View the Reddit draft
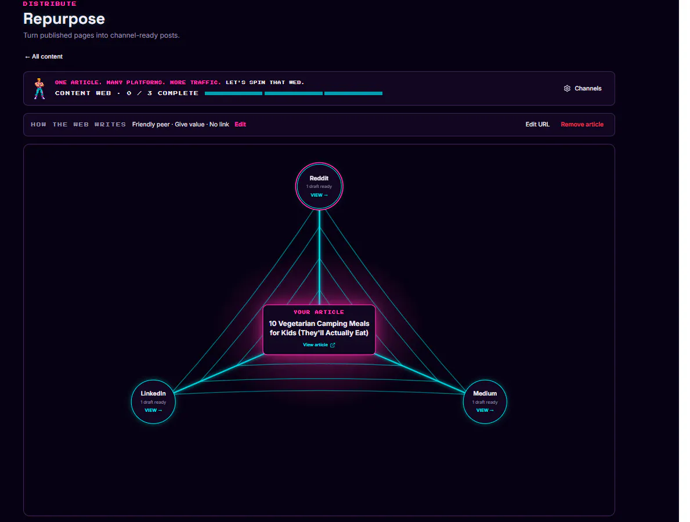This screenshot has height=522, width=690. point(319,195)
